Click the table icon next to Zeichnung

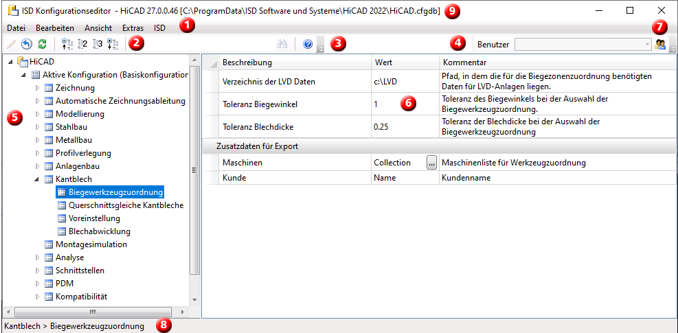coord(49,88)
